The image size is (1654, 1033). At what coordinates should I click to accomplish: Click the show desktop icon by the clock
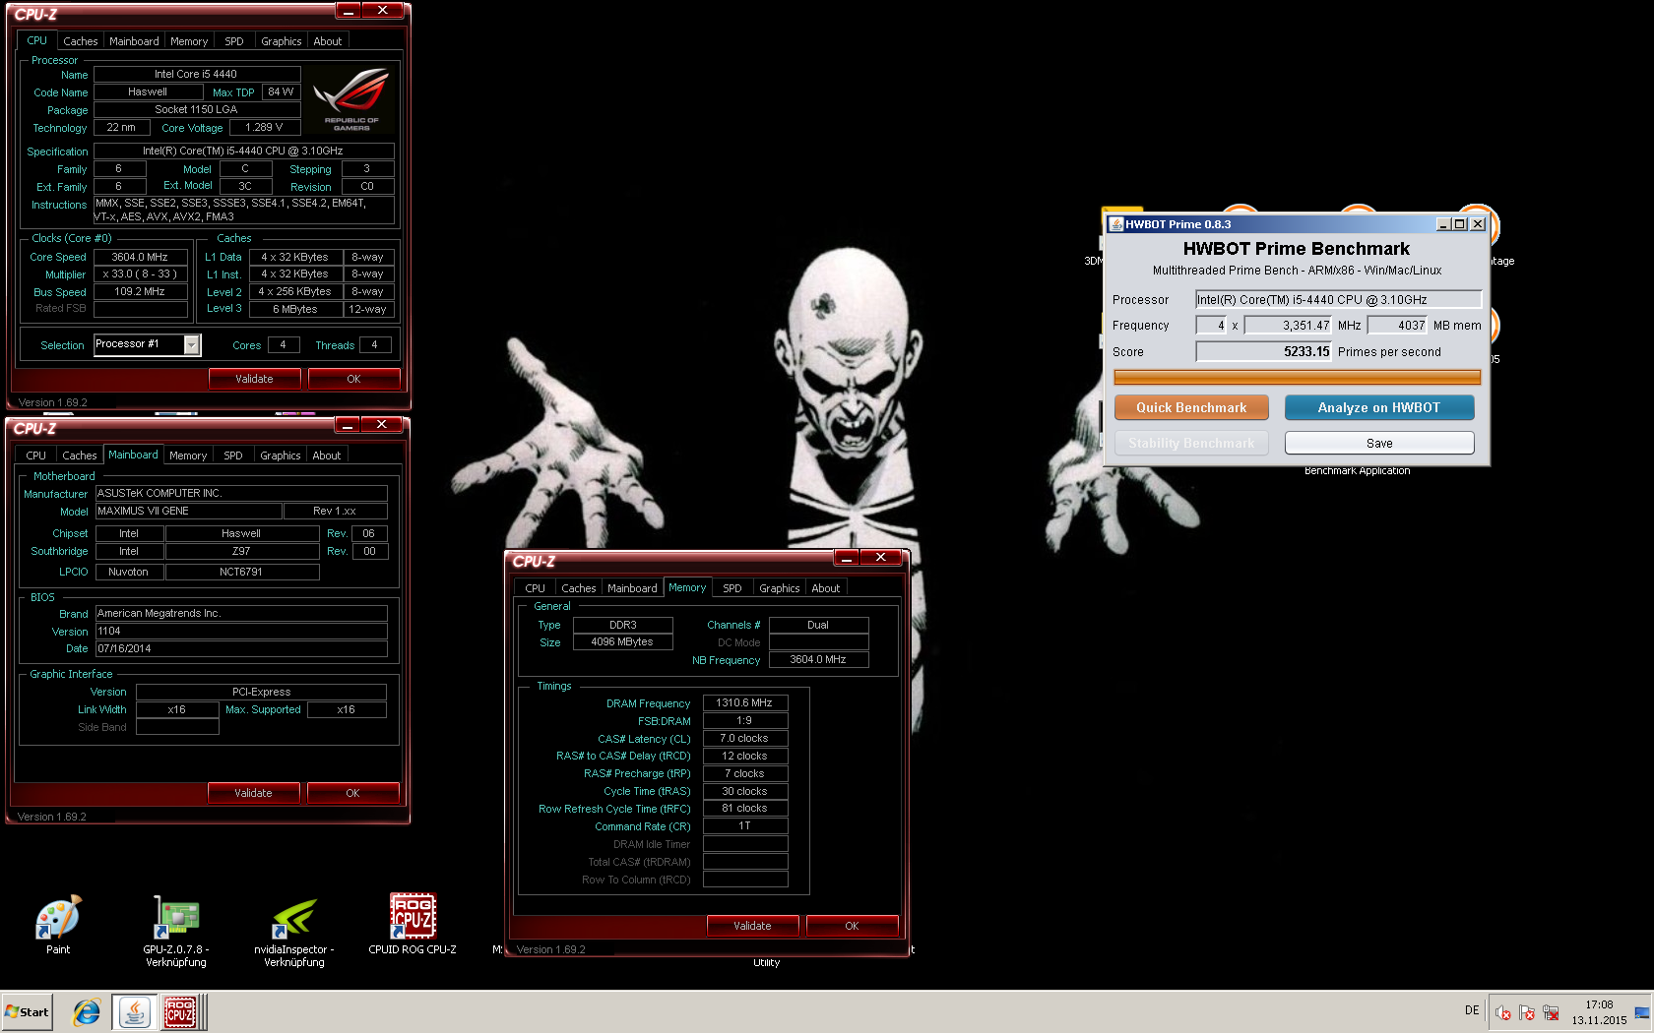pyautogui.click(x=1642, y=1012)
